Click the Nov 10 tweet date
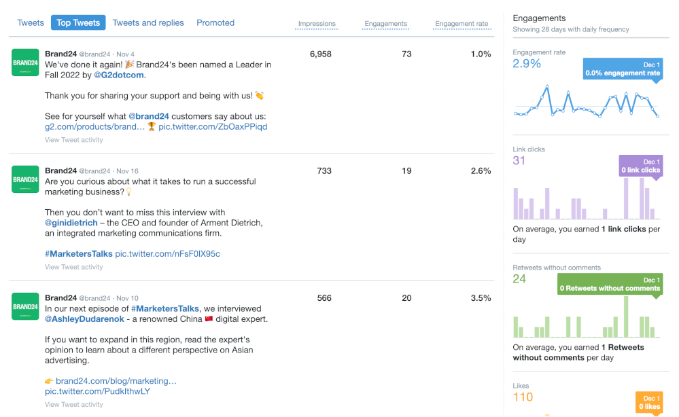Viewport: 679px width, 417px height. 127,298
